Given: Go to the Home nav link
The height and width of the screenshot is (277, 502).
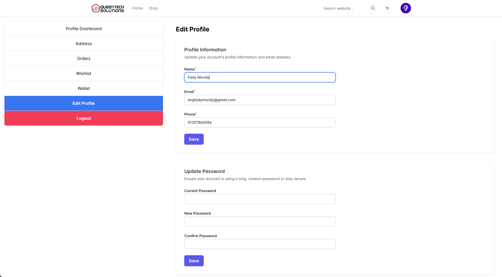Looking at the screenshot, I should click(137, 8).
